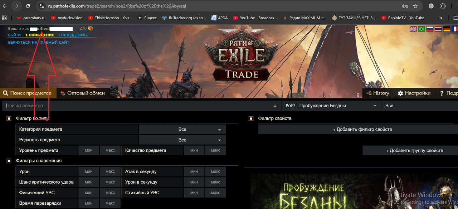Image resolution: width=458 pixels, height=209 pixels.
Task: Switch language with the France flag
Action: tap(455, 29)
